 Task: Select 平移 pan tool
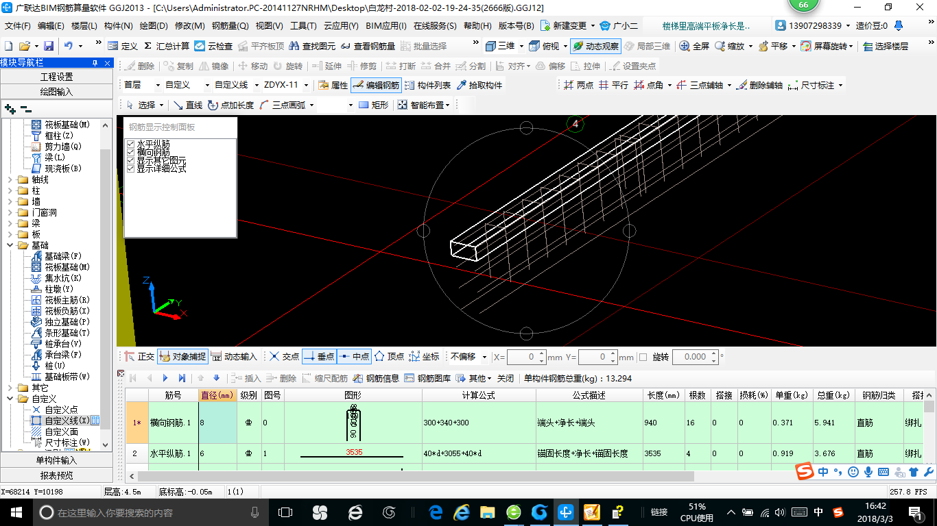click(773, 46)
